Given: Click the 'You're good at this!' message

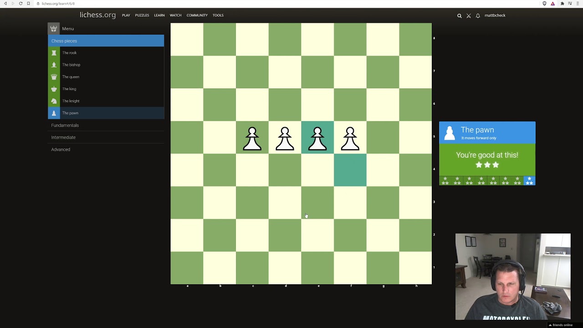Looking at the screenshot, I should click(487, 155).
